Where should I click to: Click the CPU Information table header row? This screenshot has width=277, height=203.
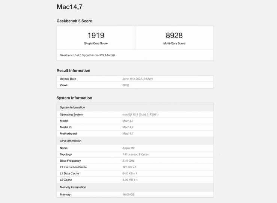(x=135, y=141)
